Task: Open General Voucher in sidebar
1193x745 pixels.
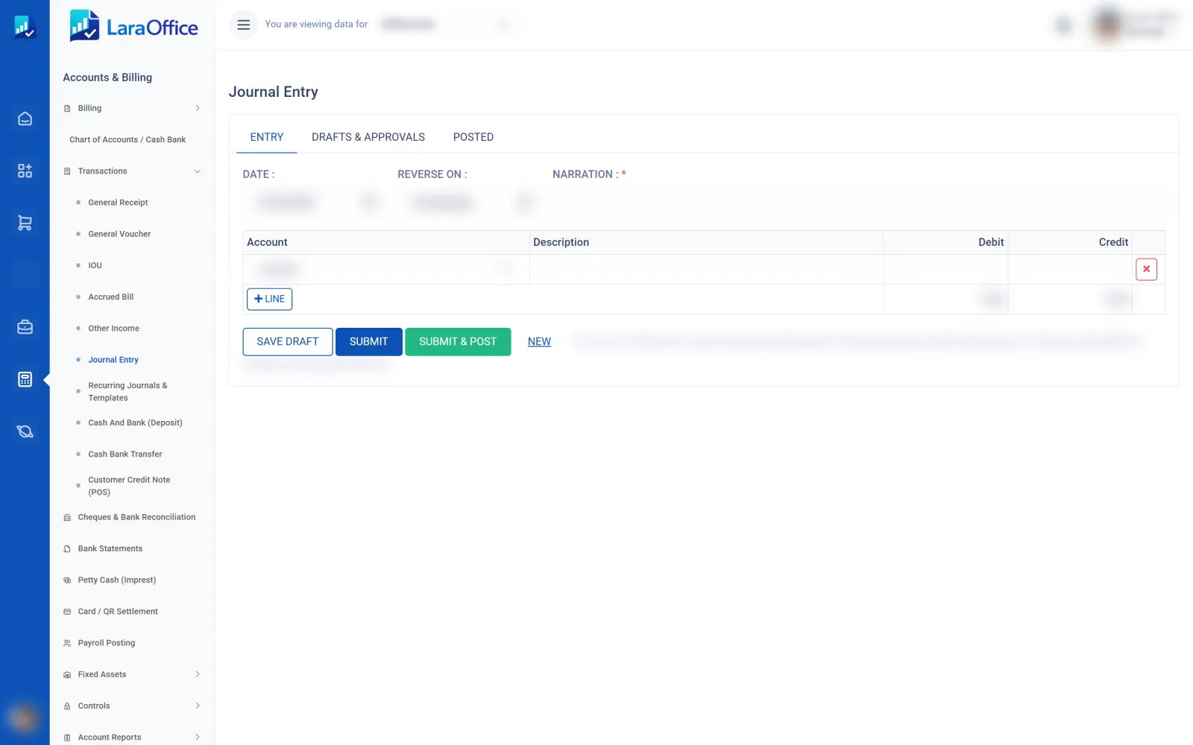Action: click(119, 234)
